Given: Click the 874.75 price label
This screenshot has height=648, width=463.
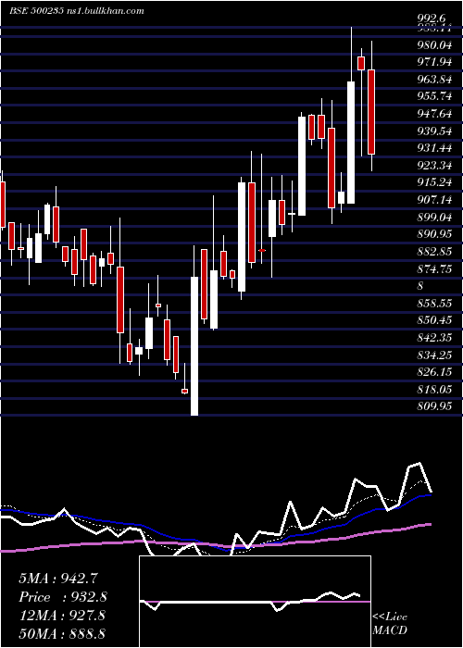Looking at the screenshot, I should pyautogui.click(x=434, y=268).
